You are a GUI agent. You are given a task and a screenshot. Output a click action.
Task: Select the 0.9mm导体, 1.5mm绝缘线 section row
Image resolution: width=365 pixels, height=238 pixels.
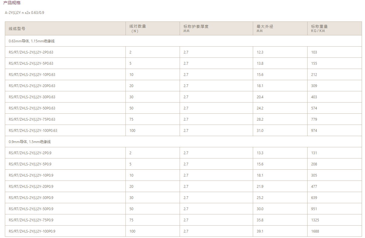pyautogui.click(x=30, y=142)
